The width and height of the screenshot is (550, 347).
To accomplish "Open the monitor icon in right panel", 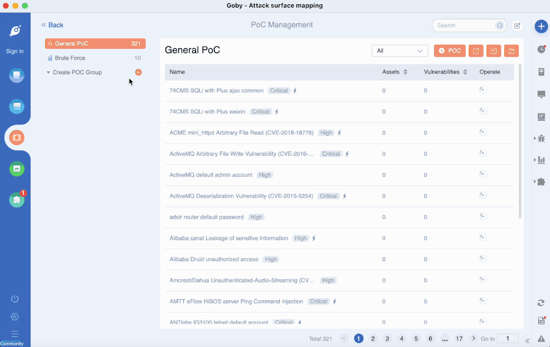I will (x=541, y=95).
